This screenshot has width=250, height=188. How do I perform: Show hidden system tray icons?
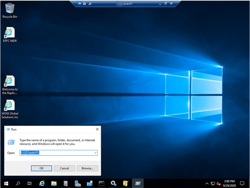pyautogui.click(x=207, y=184)
